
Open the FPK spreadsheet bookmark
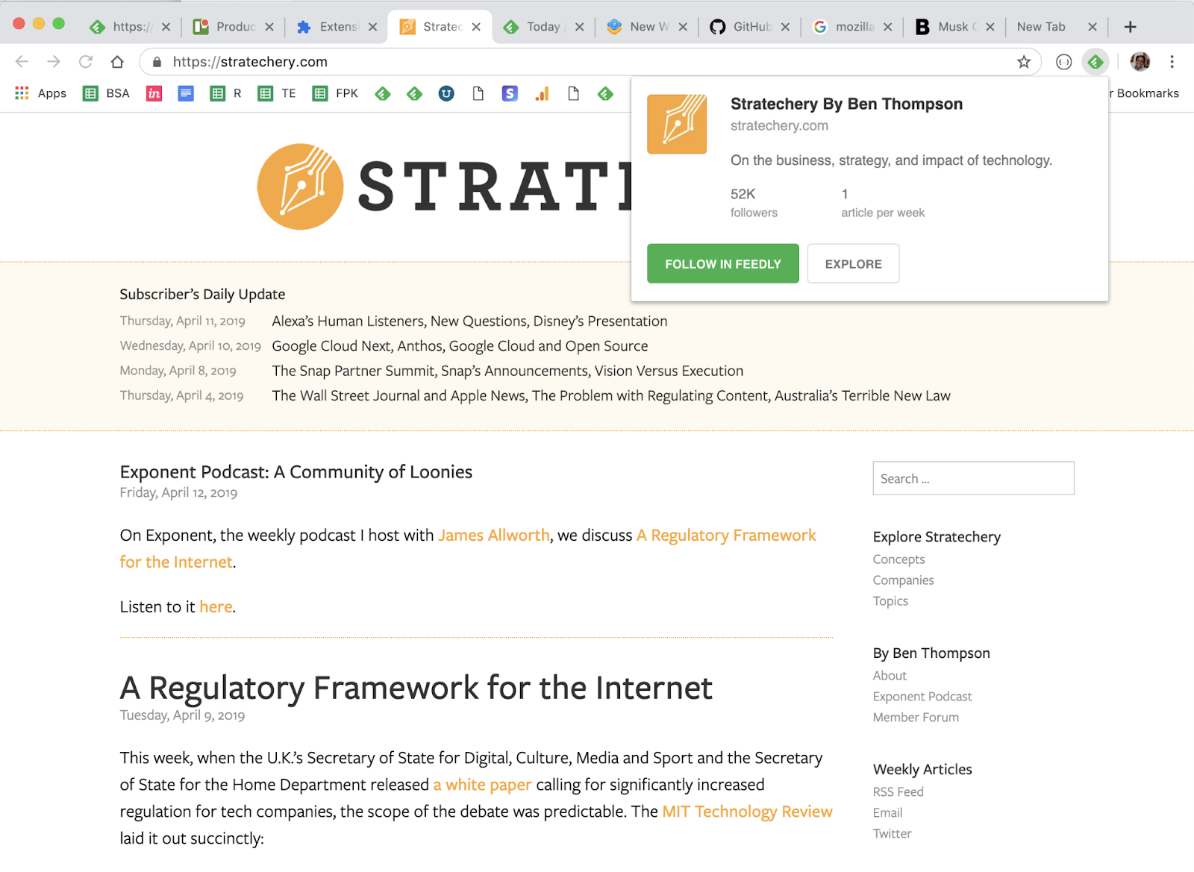point(336,93)
